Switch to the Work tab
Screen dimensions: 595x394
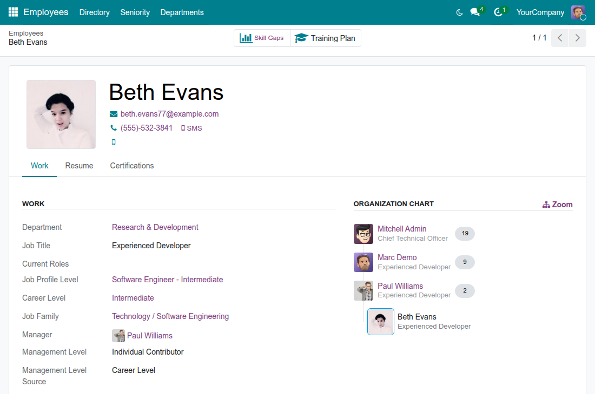(39, 166)
